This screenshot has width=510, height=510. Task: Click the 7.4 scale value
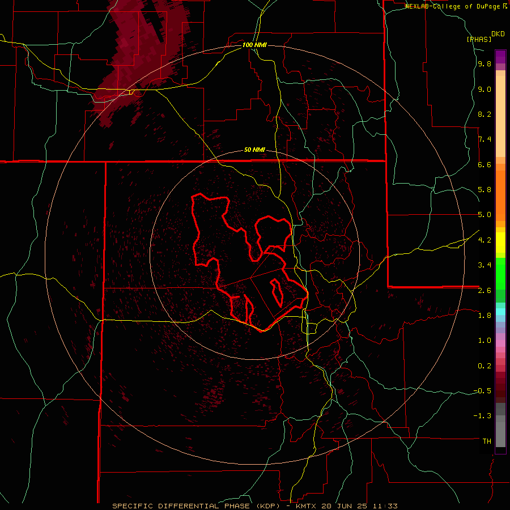coord(484,139)
